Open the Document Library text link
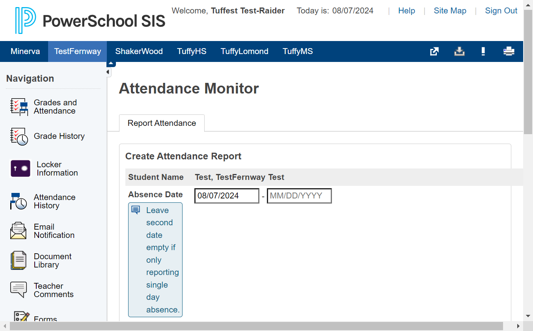 point(52,260)
